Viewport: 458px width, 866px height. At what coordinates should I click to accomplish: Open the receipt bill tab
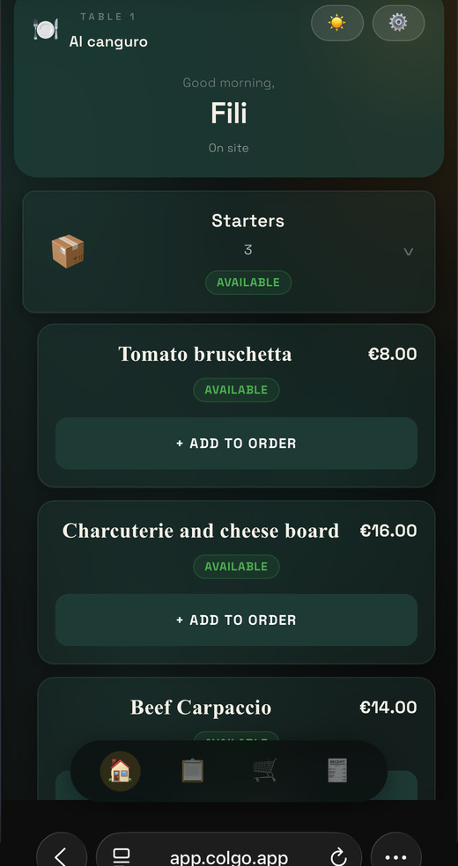point(337,770)
